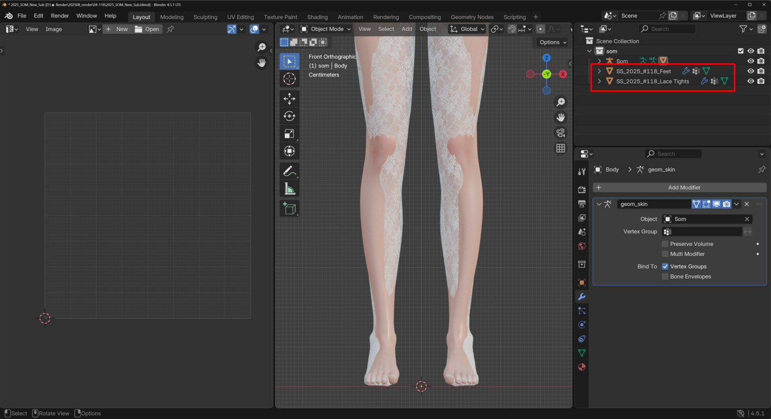Select the Scale tool in viewport toolbar
This screenshot has height=419, width=771.
point(289,133)
